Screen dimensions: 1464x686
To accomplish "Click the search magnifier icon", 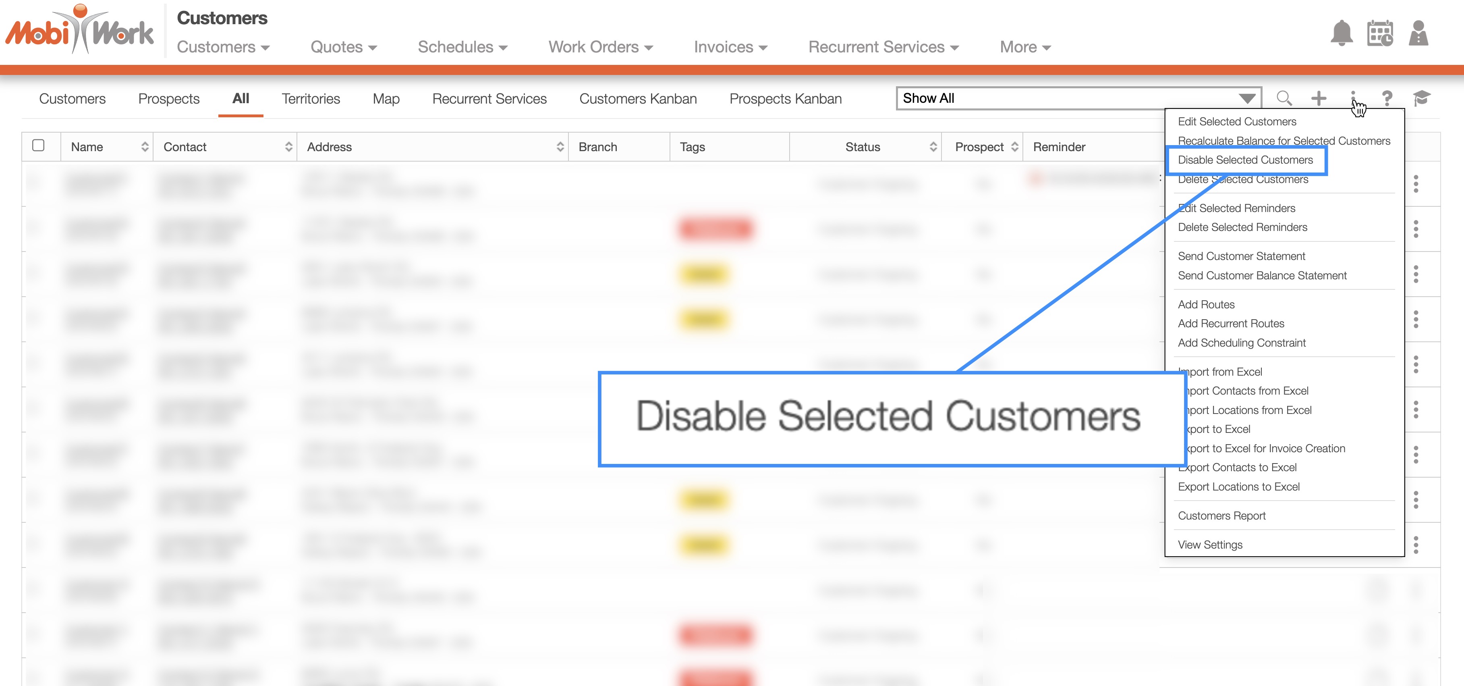I will coord(1284,98).
